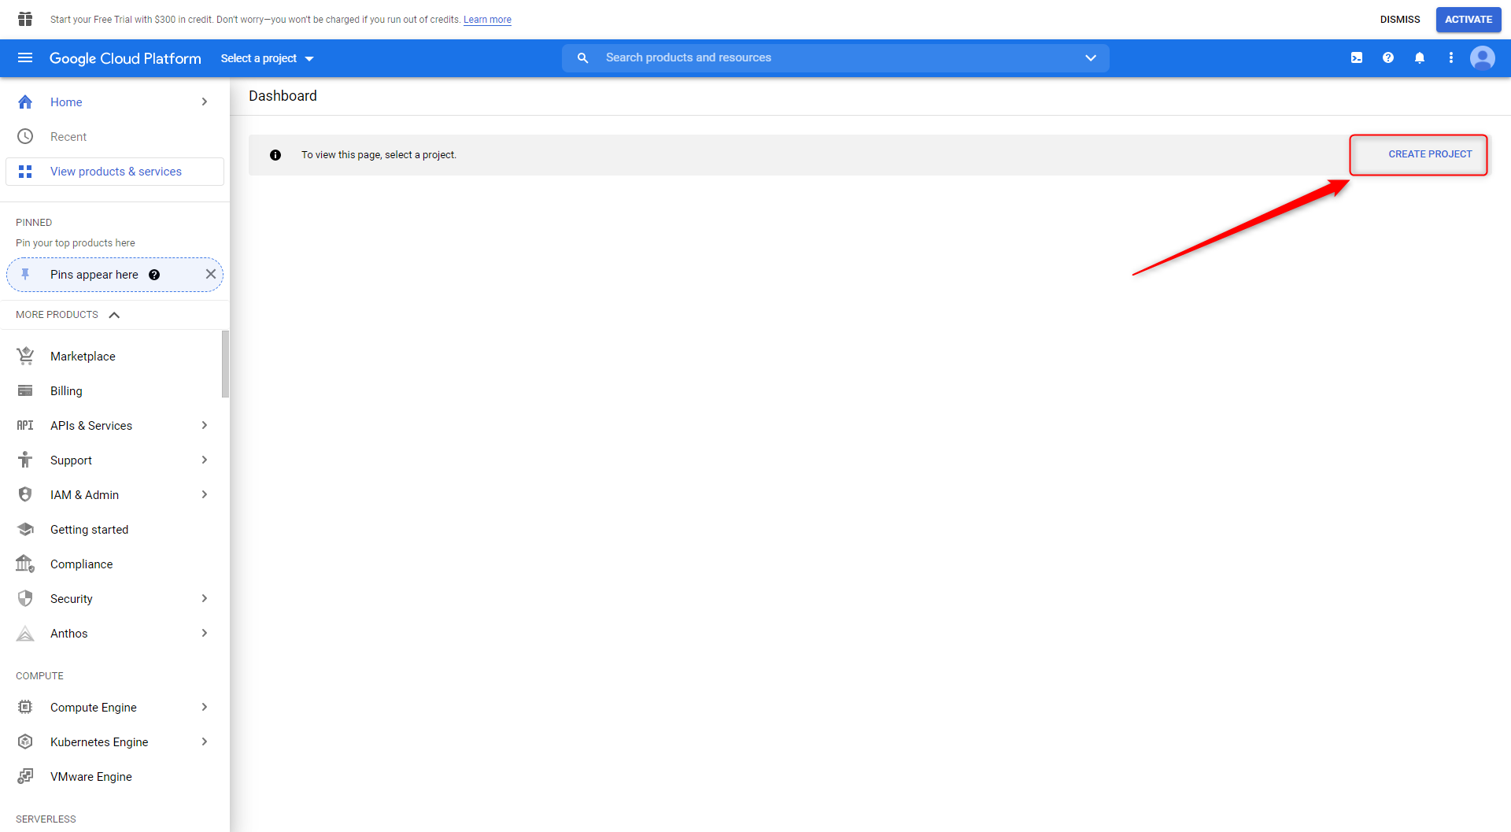Click the Create Project button
1511x832 pixels.
point(1429,154)
